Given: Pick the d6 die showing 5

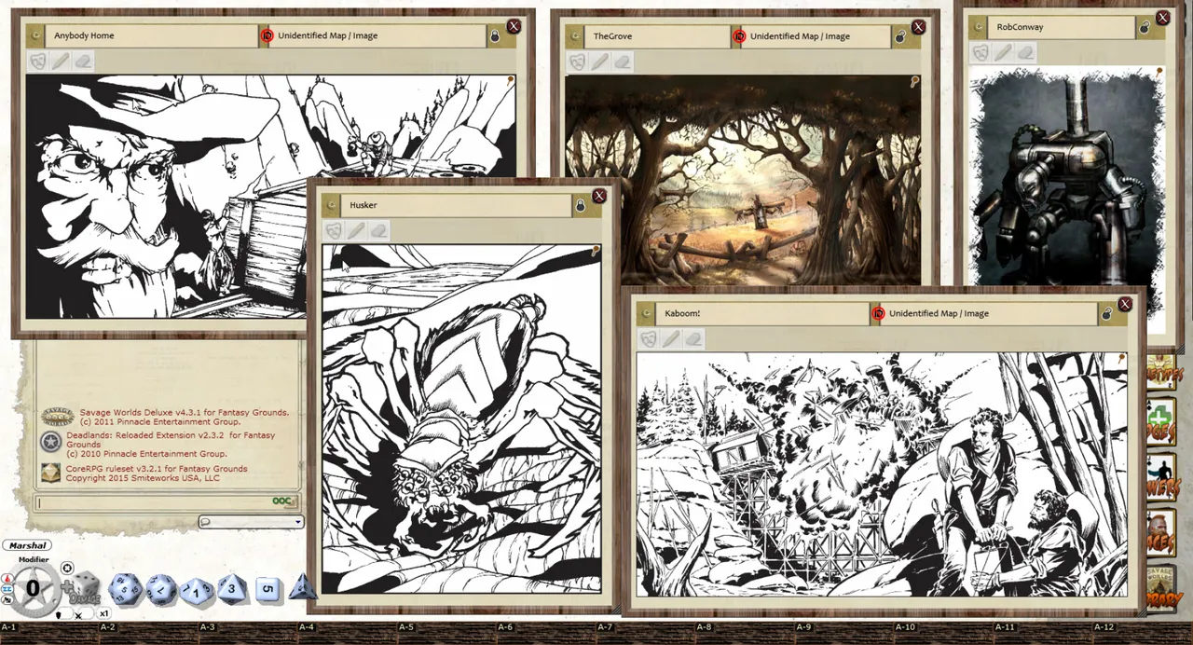Looking at the screenshot, I should (267, 589).
